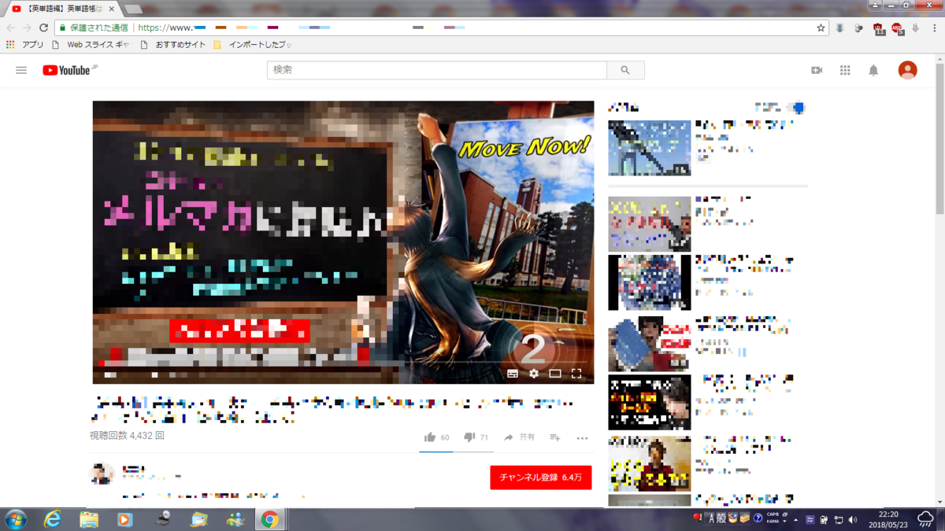Go to YouTube home via logo

[x=70, y=70]
